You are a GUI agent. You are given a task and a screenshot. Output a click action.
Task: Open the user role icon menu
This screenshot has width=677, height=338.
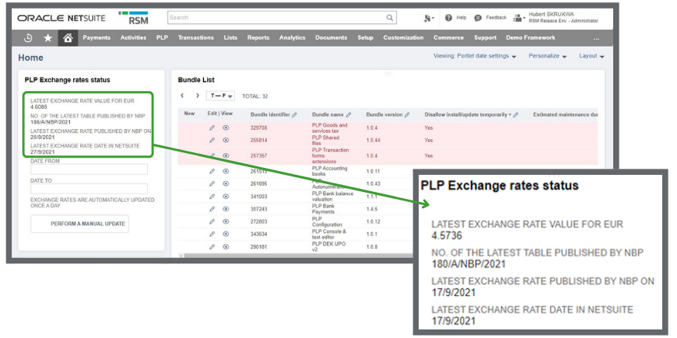pyautogui.click(x=519, y=18)
